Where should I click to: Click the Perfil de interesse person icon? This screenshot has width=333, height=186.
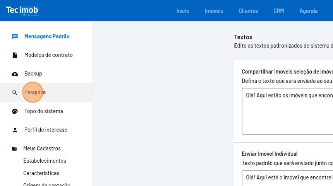[15, 130]
